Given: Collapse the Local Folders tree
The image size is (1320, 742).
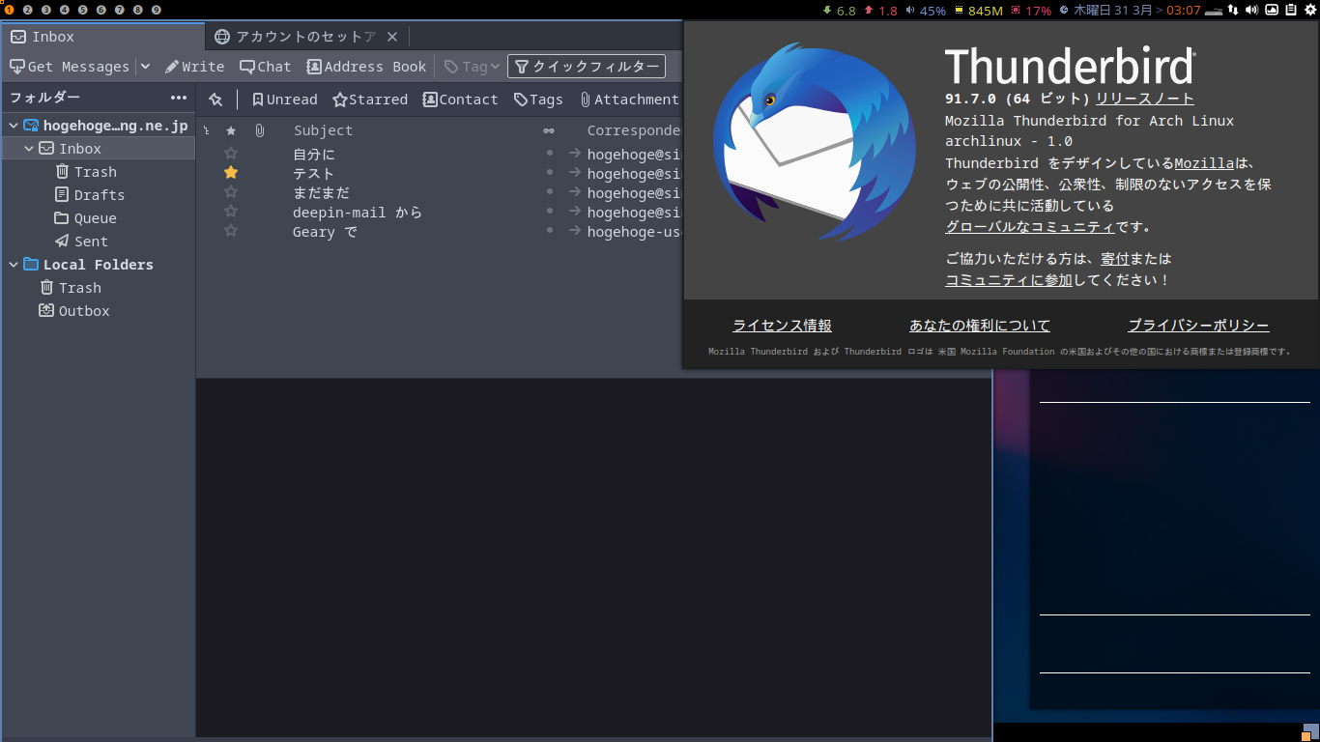Looking at the screenshot, I should (x=14, y=265).
